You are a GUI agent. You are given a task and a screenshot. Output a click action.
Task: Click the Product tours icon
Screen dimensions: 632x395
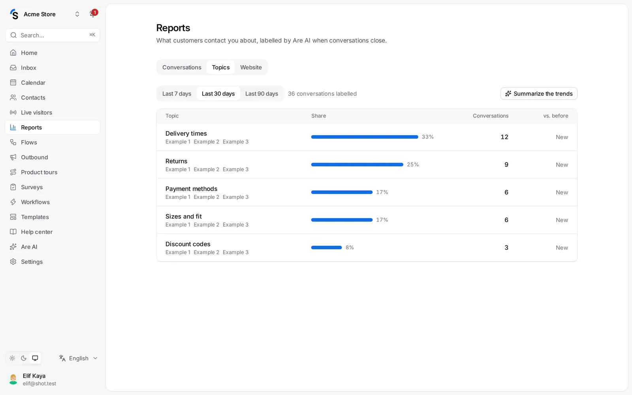(x=13, y=172)
